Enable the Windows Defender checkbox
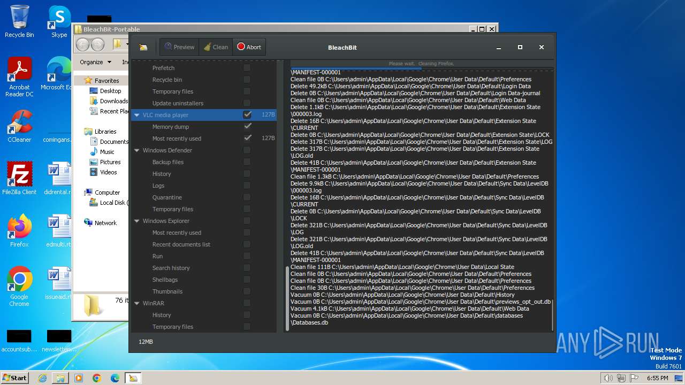 (x=247, y=150)
